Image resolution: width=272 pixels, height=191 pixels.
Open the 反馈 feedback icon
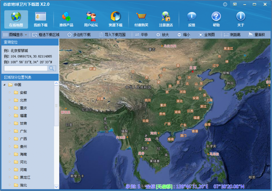tap(192, 16)
